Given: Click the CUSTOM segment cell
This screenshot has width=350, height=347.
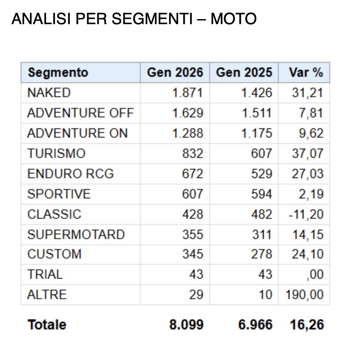Looking at the screenshot, I should [x=54, y=254].
